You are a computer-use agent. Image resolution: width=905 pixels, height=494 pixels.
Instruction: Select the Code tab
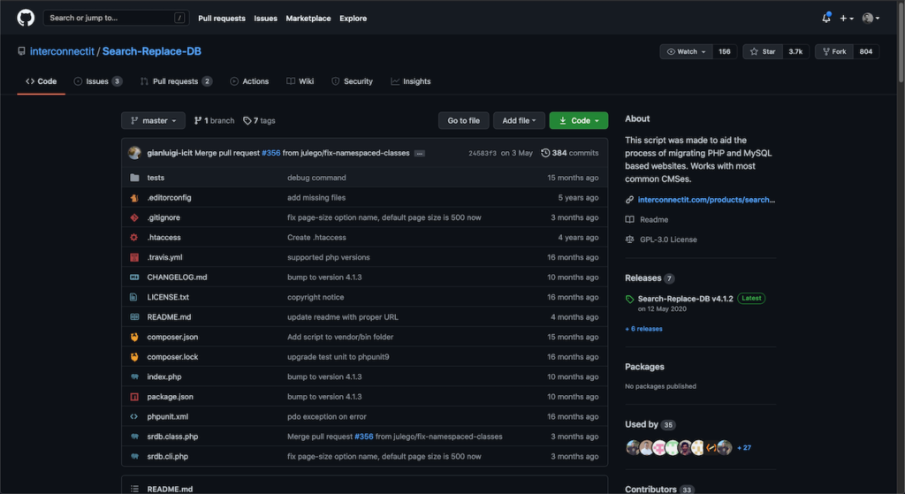click(41, 81)
